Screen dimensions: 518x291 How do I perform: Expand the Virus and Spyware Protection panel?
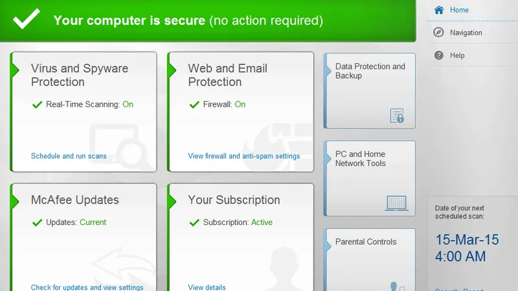click(80, 75)
